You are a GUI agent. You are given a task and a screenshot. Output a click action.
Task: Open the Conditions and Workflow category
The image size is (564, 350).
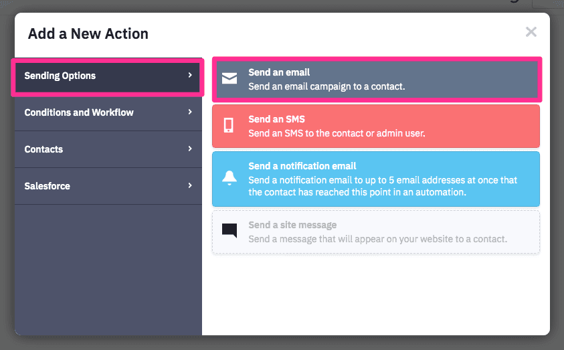(79, 112)
